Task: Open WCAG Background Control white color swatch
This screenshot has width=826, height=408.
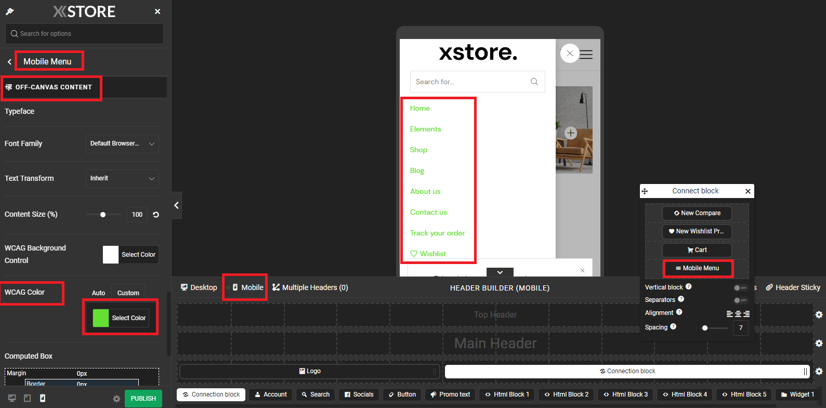Action: [111, 255]
